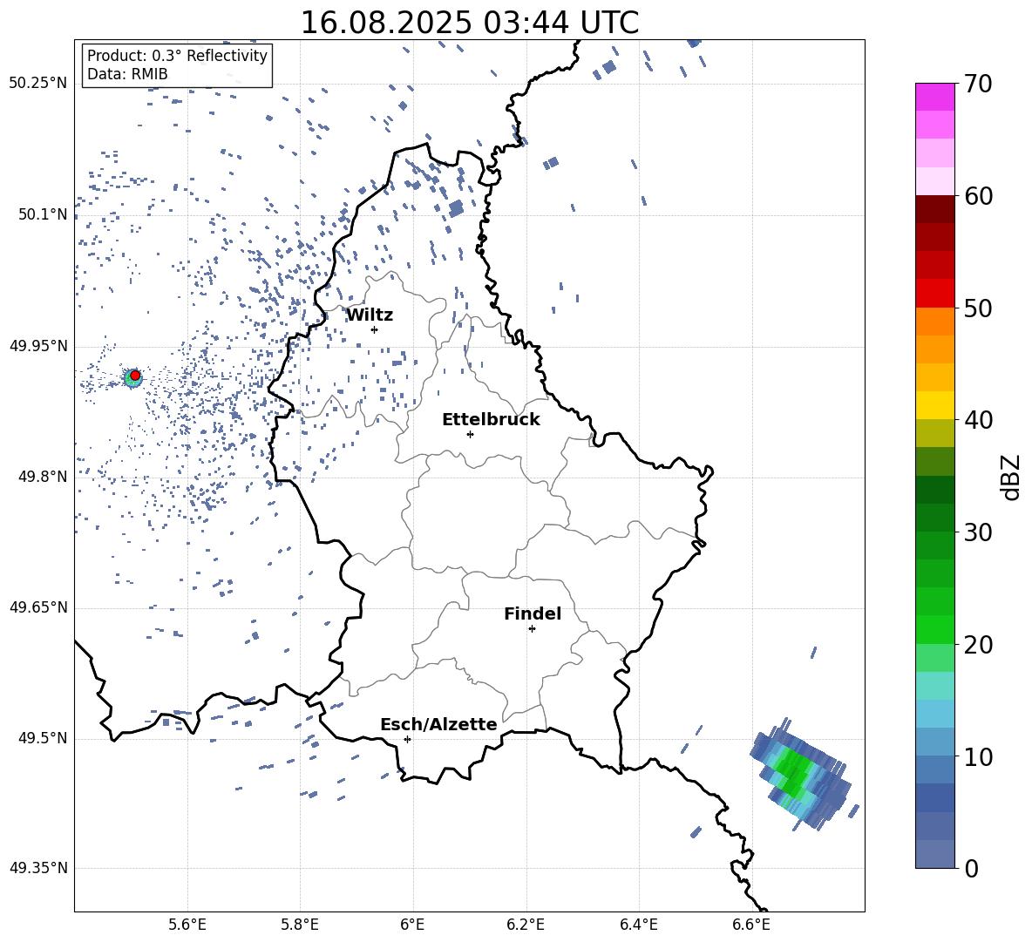1032x942 pixels.
Task: Click 'Product: 0.3° Reflectivity' text
Action: pyautogui.click(x=177, y=56)
